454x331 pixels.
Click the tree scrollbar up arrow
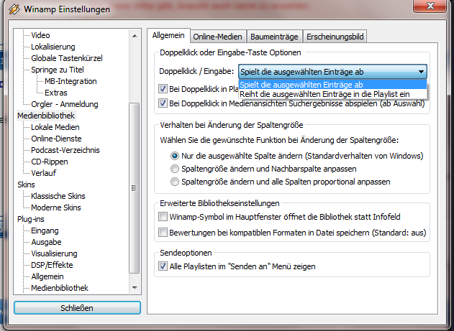(x=135, y=36)
